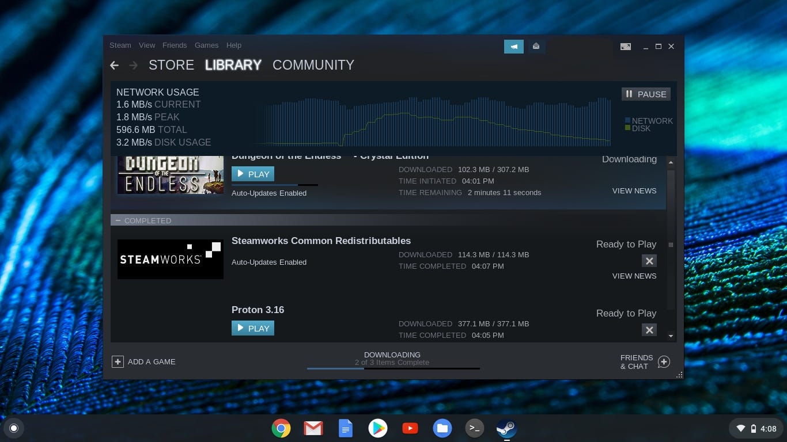The image size is (787, 442).
Task: Click the DOWNLOADING status at the bottom
Action: (392, 355)
